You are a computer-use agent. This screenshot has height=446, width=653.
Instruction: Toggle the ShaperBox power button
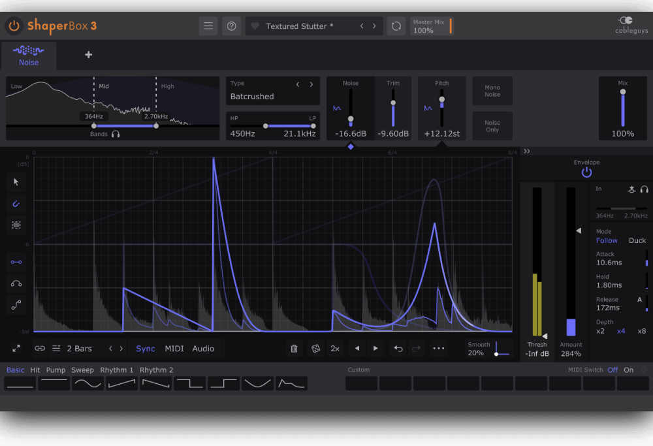14,26
